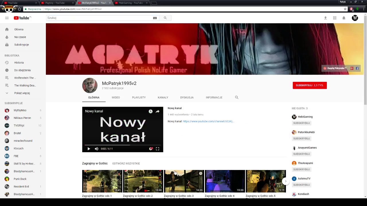
Task: Click the browser home button
Action: 19,9
